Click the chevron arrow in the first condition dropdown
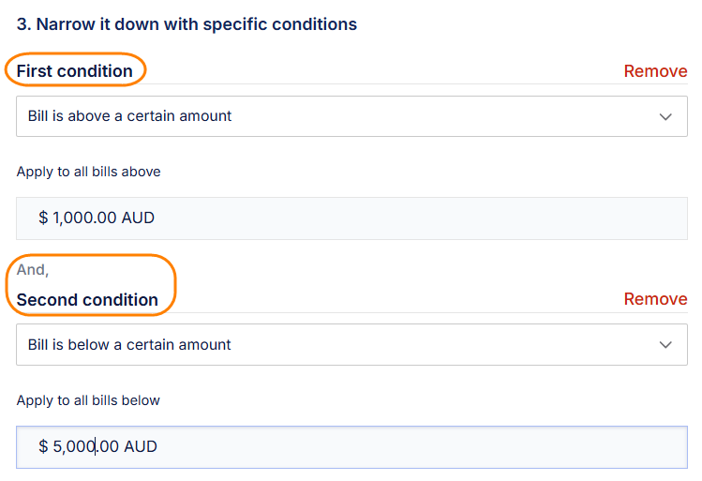This screenshot has width=702, height=481. pos(665,117)
